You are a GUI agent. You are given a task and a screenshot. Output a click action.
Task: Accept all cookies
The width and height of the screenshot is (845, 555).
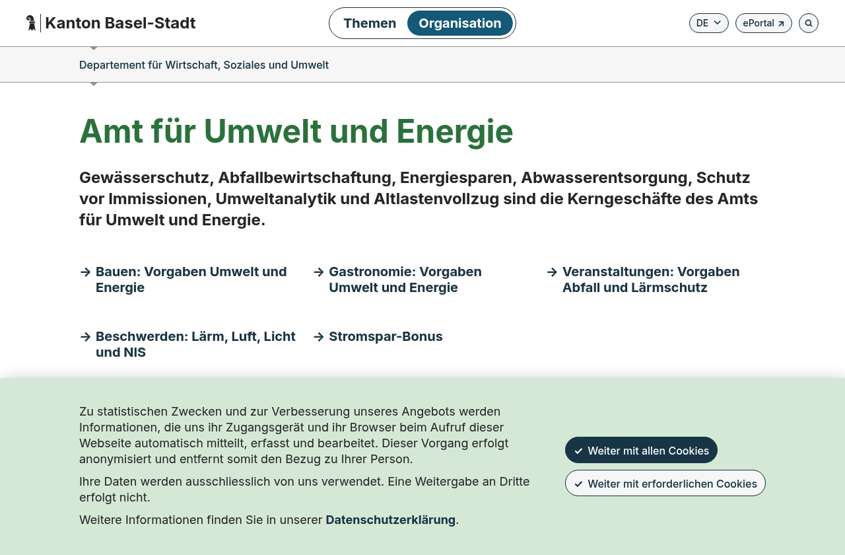coord(641,450)
